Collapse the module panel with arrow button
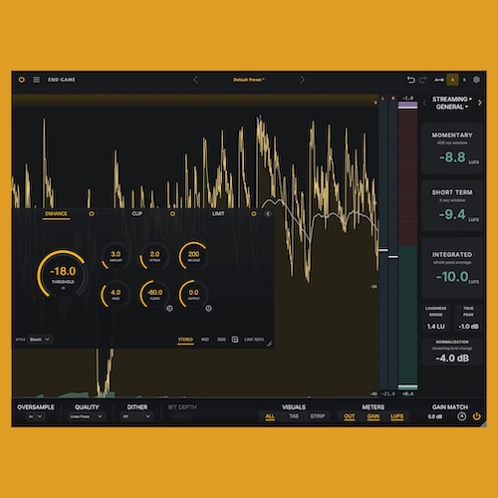Image resolution: width=498 pixels, height=498 pixels. pyautogui.click(x=268, y=214)
